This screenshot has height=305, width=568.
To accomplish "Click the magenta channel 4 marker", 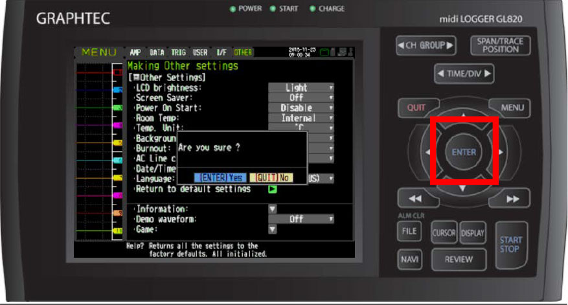I will tap(118, 125).
